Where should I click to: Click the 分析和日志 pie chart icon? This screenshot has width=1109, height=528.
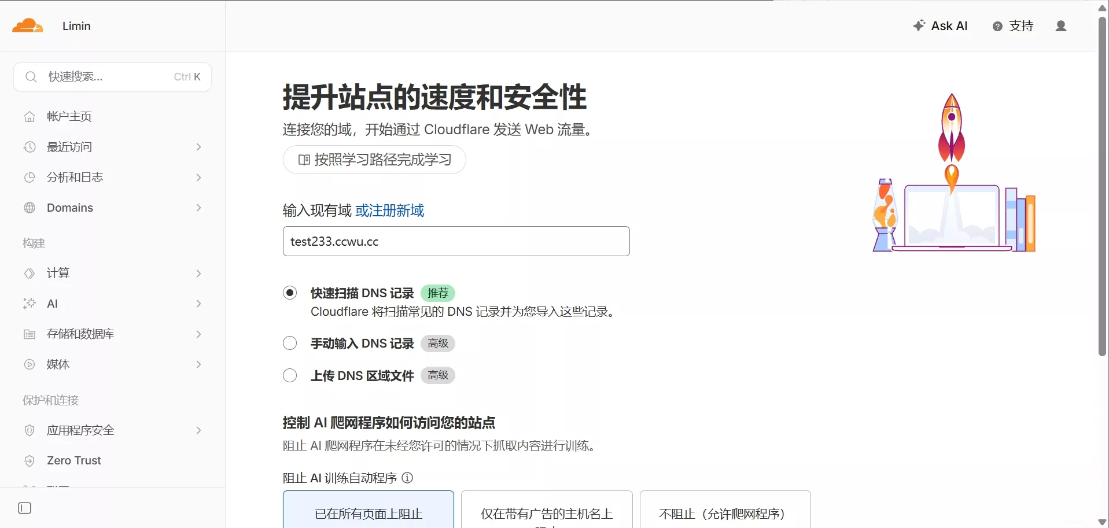[30, 178]
